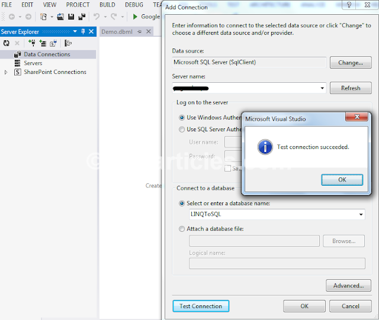Select 'Select or enter a database name' option
The width and height of the screenshot is (379, 320).
[182, 203]
